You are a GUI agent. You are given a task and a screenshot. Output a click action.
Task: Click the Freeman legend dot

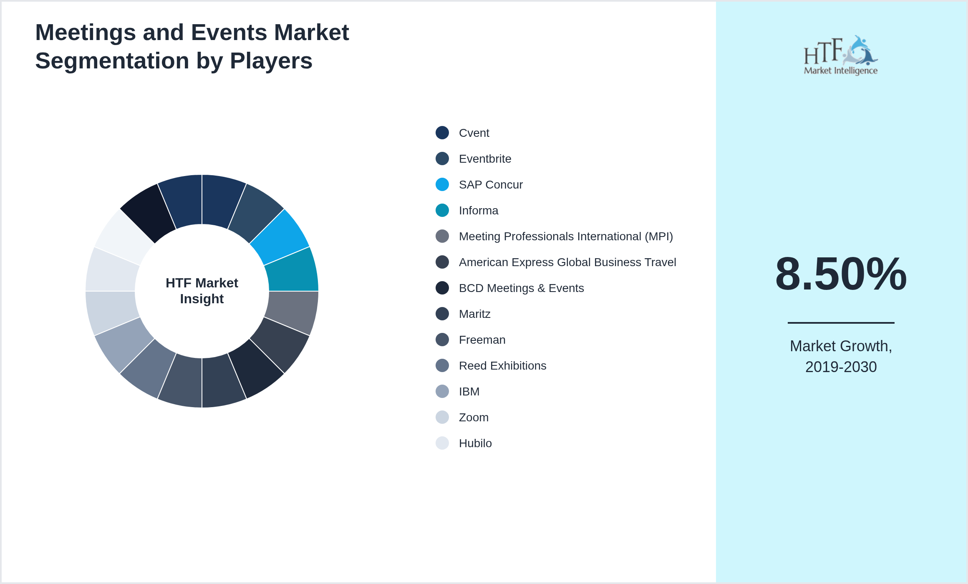click(x=442, y=340)
